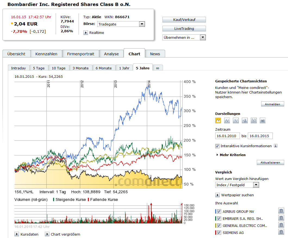Delete EMBRAER S.A. from selection

(x=281, y=218)
